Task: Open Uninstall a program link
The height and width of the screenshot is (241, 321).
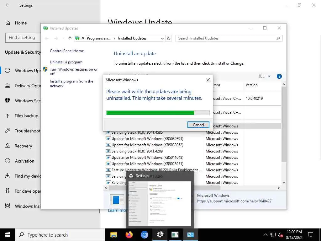Action: click(x=66, y=62)
